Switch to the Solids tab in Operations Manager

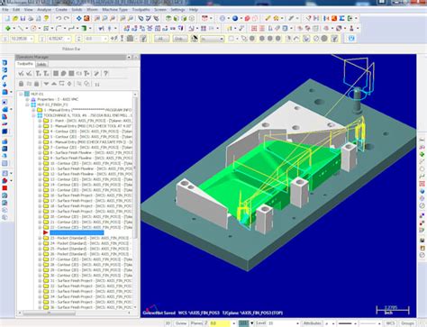tap(41, 64)
